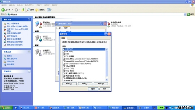This screenshot has height=110, width=195.
Task: Click help '?' in 區域連線 2 內容 title bar
Action: [x=102, y=24]
